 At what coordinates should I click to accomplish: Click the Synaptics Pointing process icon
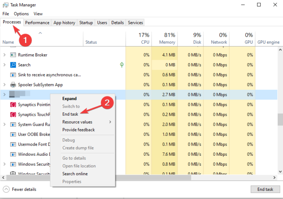click(13, 105)
